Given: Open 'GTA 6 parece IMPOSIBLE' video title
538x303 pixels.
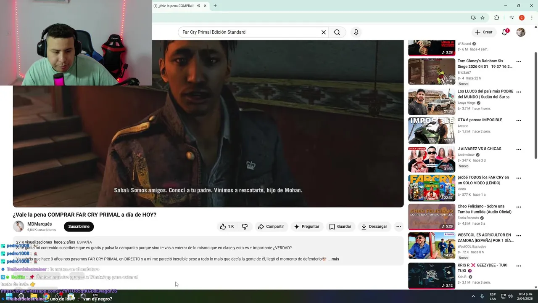Looking at the screenshot, I should pos(480,120).
